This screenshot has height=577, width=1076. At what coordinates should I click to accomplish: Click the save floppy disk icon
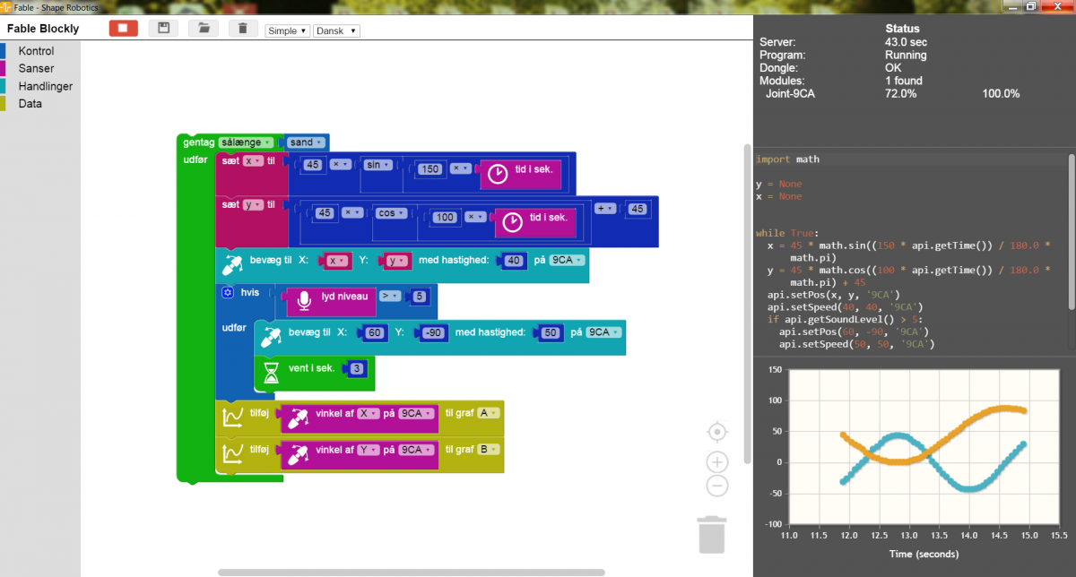(163, 28)
